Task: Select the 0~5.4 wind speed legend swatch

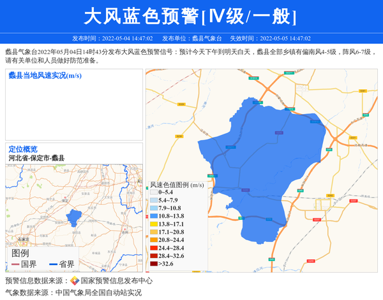Action: [154, 192]
